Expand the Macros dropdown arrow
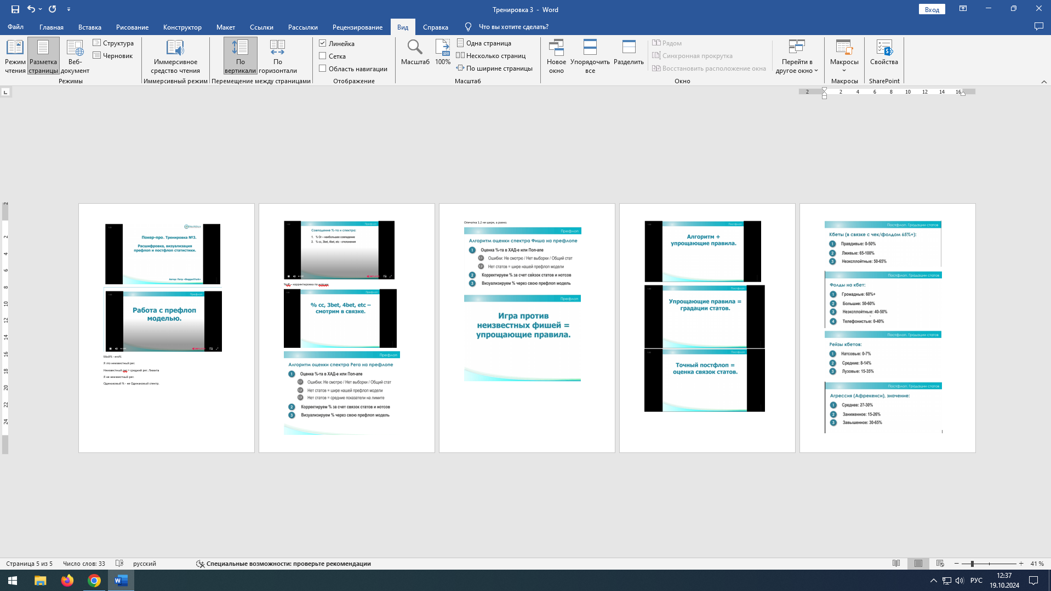 click(844, 71)
